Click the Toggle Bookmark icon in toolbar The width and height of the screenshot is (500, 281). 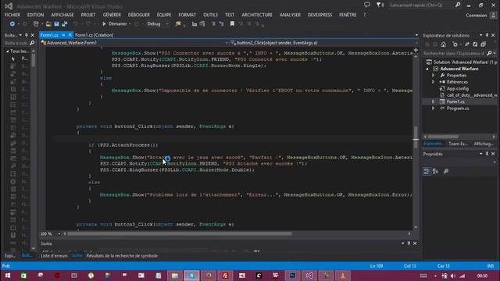pyautogui.click(x=232, y=24)
